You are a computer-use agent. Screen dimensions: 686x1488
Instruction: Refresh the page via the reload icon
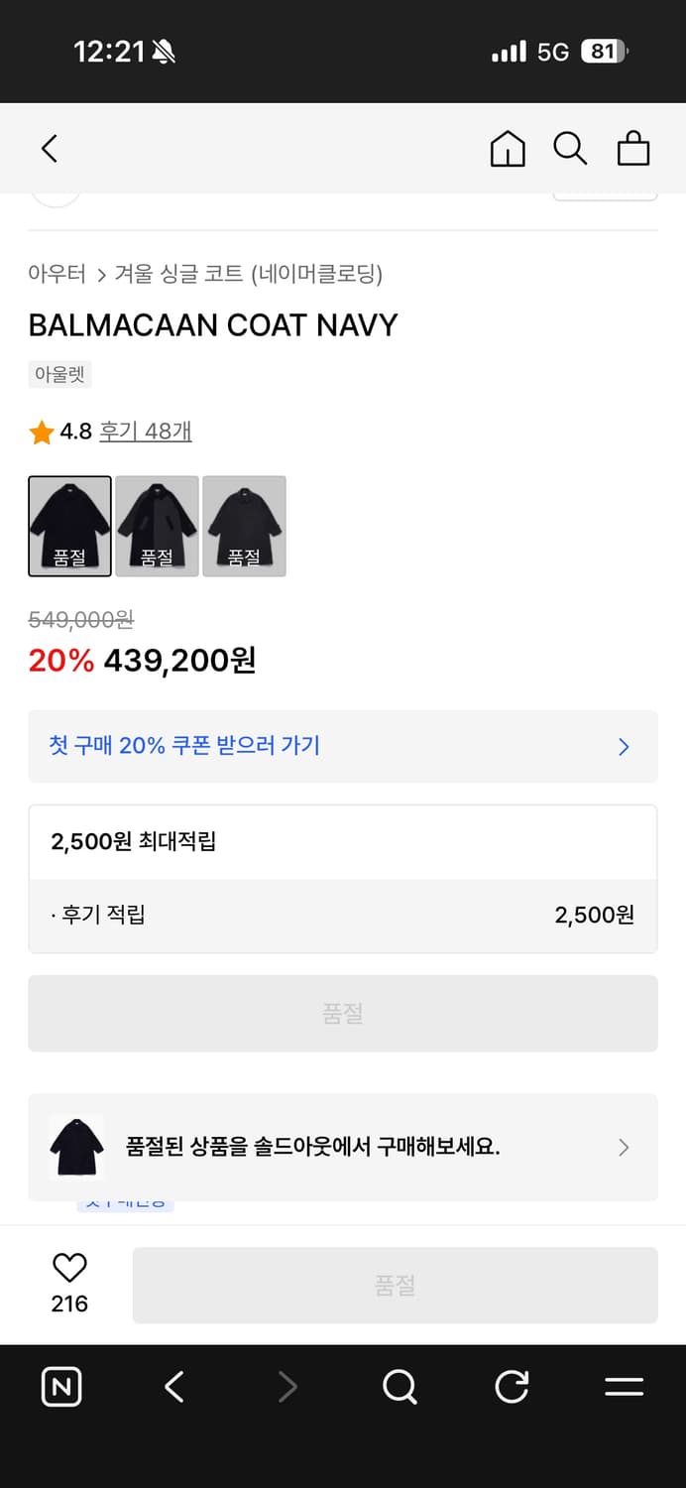[x=512, y=1387]
